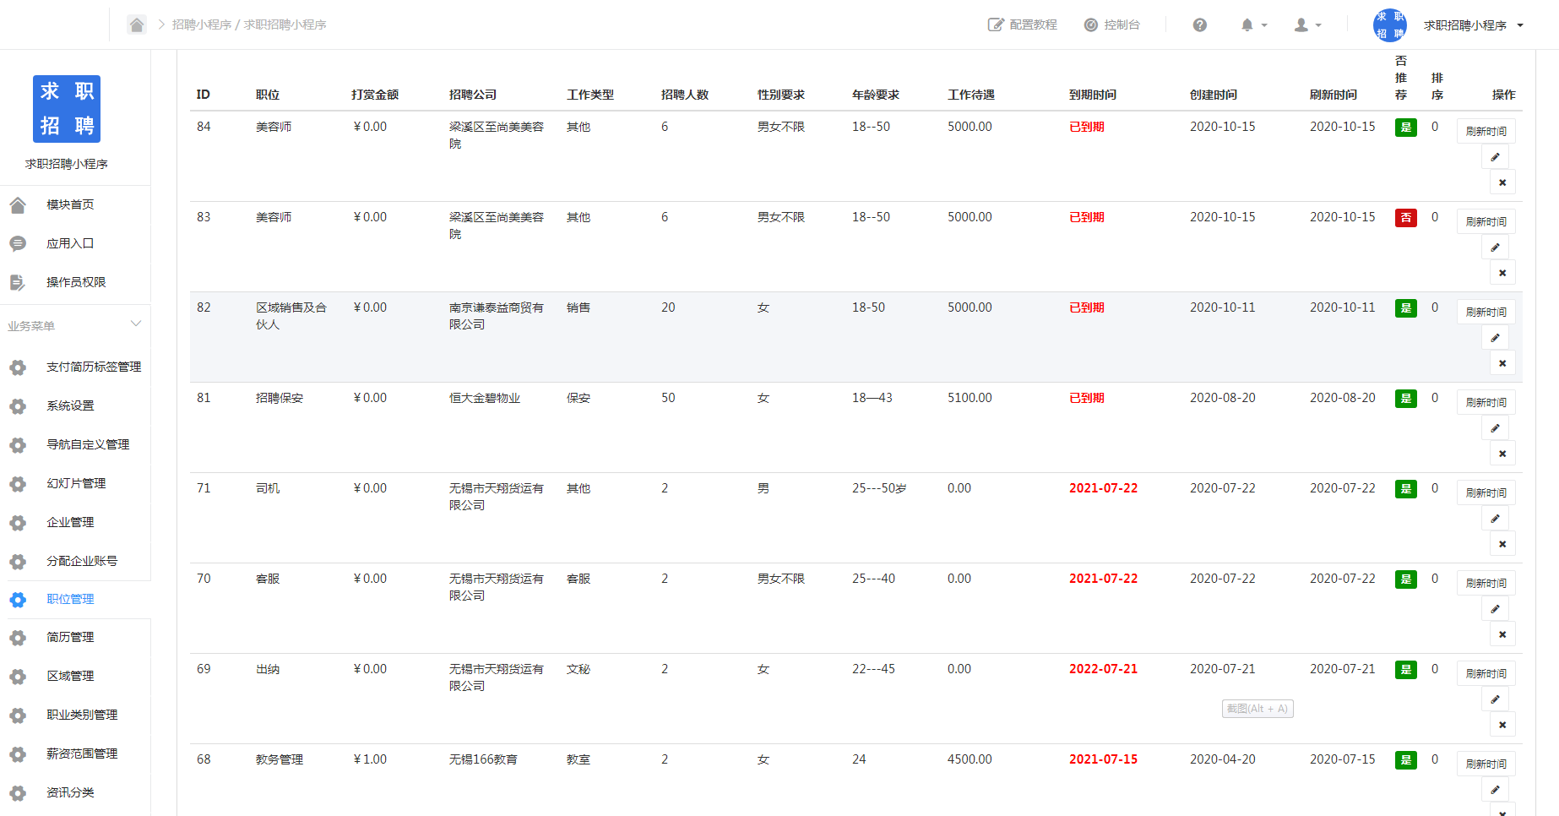The height and width of the screenshot is (816, 1559).
Task: Click the 求职招聘 sidebar logo thumbnail
Action: click(x=67, y=109)
